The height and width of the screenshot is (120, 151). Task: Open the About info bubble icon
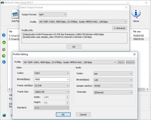click(136, 14)
